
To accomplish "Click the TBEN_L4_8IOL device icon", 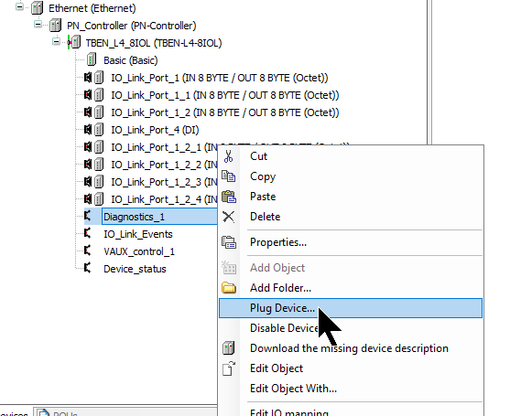I will point(74,42).
